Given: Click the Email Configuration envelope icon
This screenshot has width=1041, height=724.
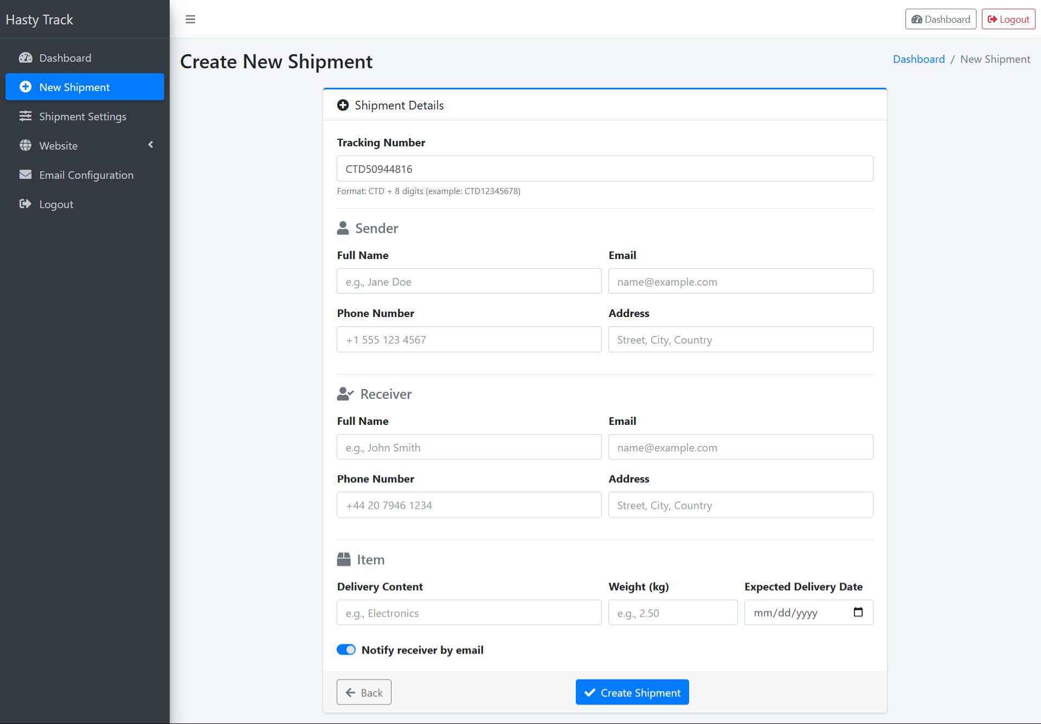Looking at the screenshot, I should 25,174.
